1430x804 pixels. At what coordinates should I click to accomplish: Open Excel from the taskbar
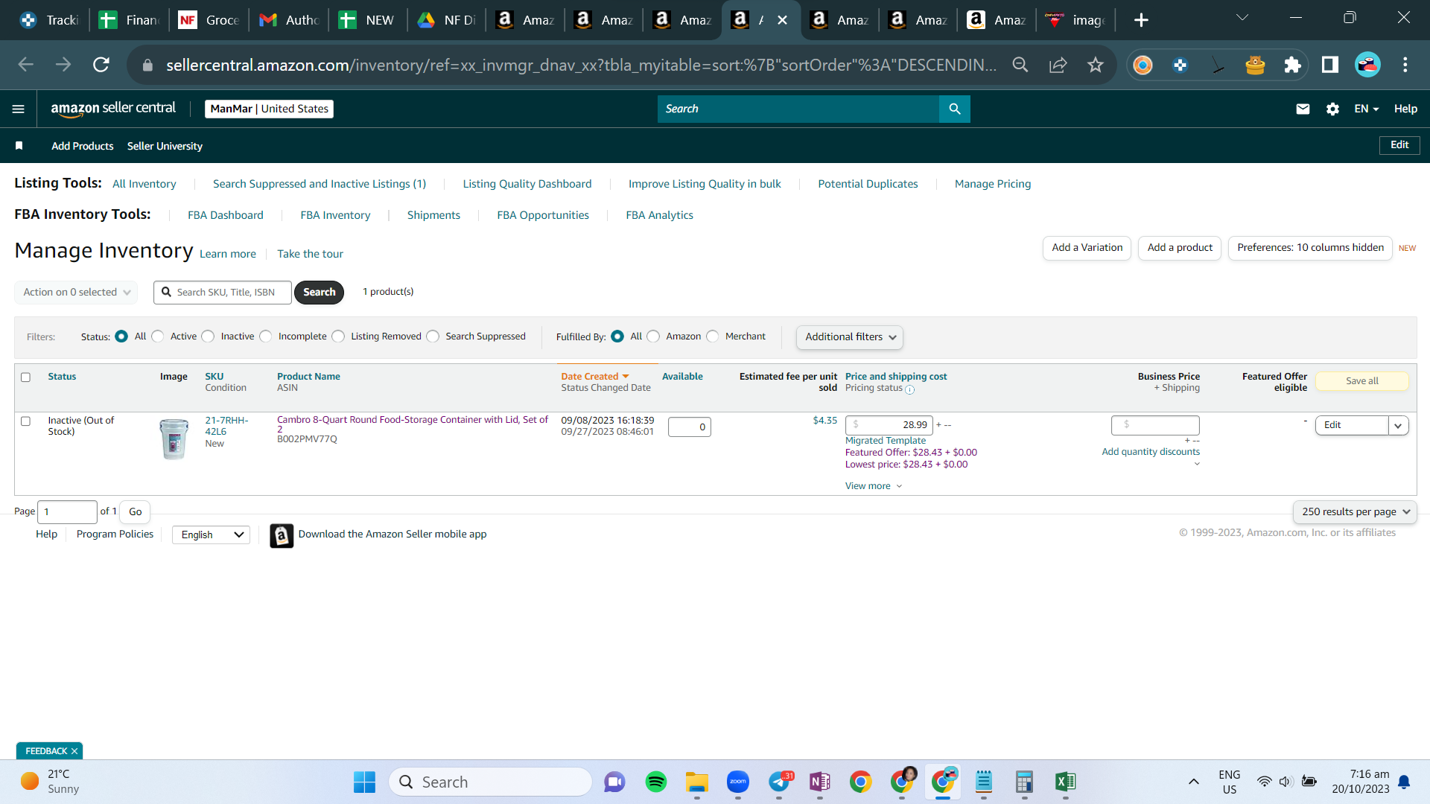coord(1065,782)
